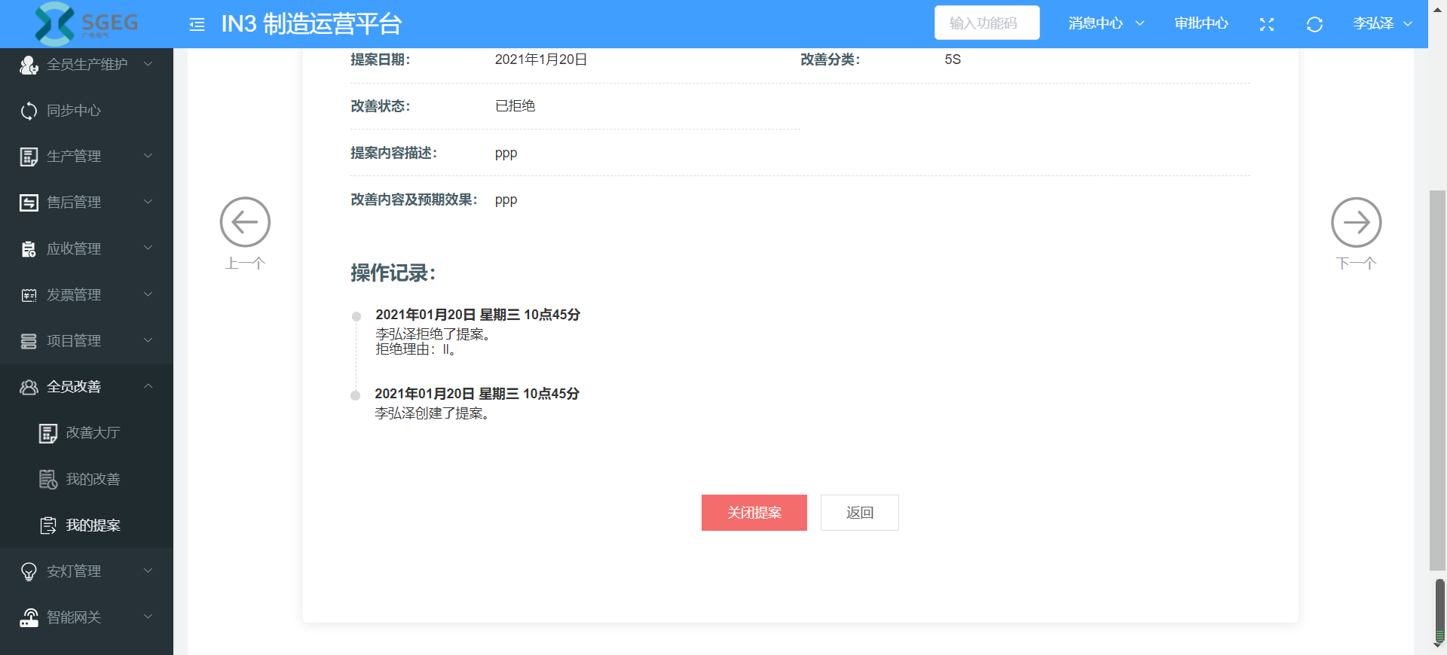The width and height of the screenshot is (1447, 655).
Task: Open the 李弘泽 user dropdown
Action: (1381, 23)
